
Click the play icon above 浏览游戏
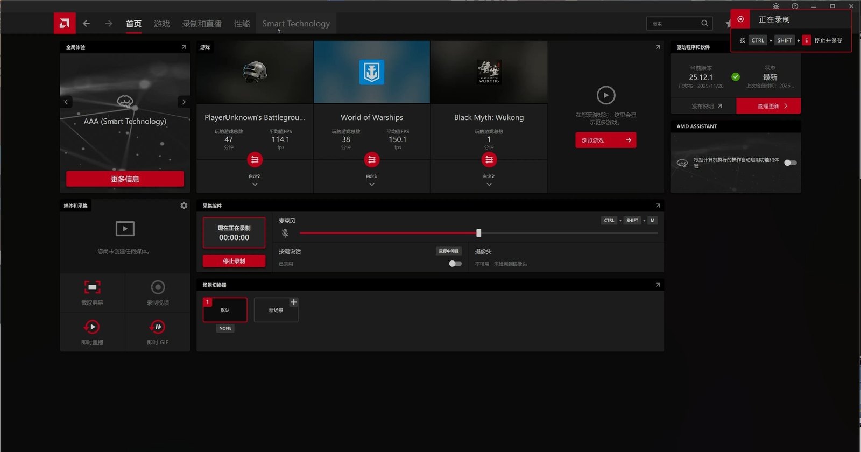(x=606, y=95)
